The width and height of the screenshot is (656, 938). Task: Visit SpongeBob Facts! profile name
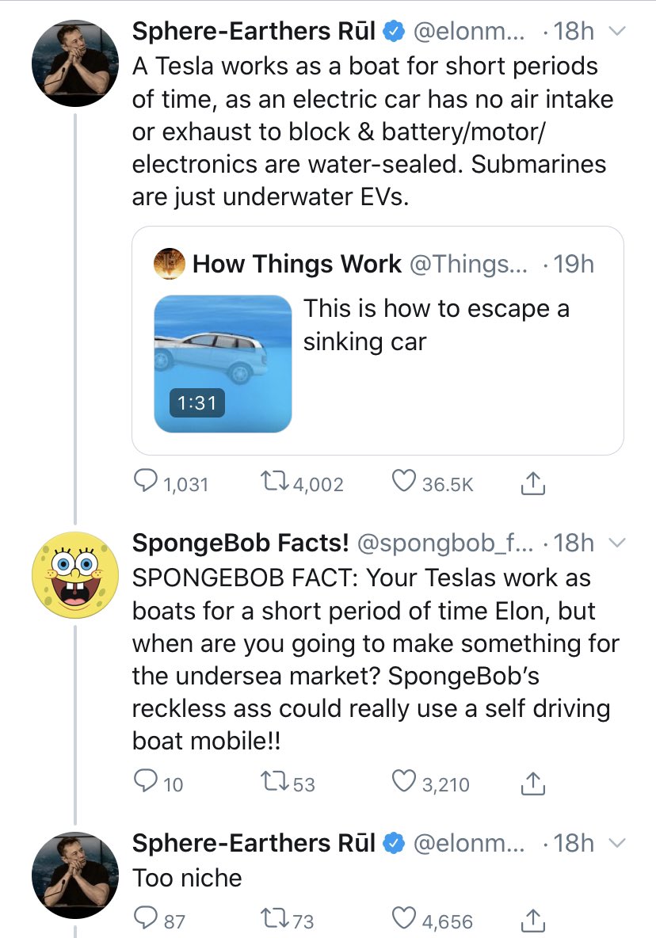[x=240, y=543]
